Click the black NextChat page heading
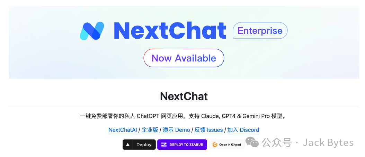 (184, 97)
